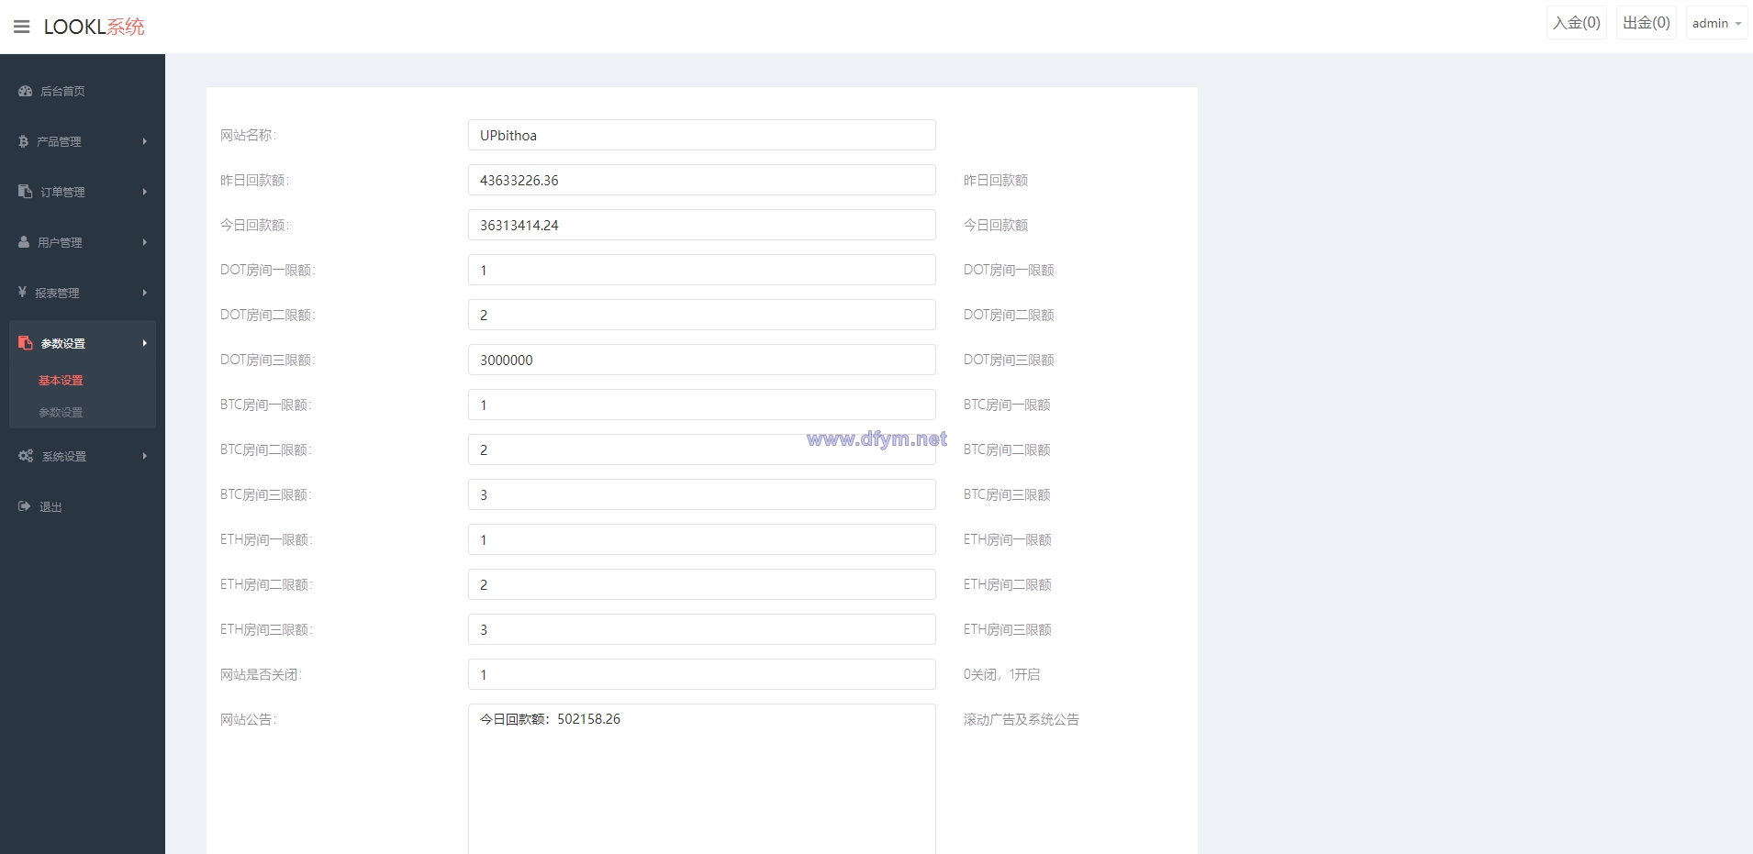Click the ETH房间二限额 input field
The height and width of the screenshot is (854, 1753).
coord(702,584)
